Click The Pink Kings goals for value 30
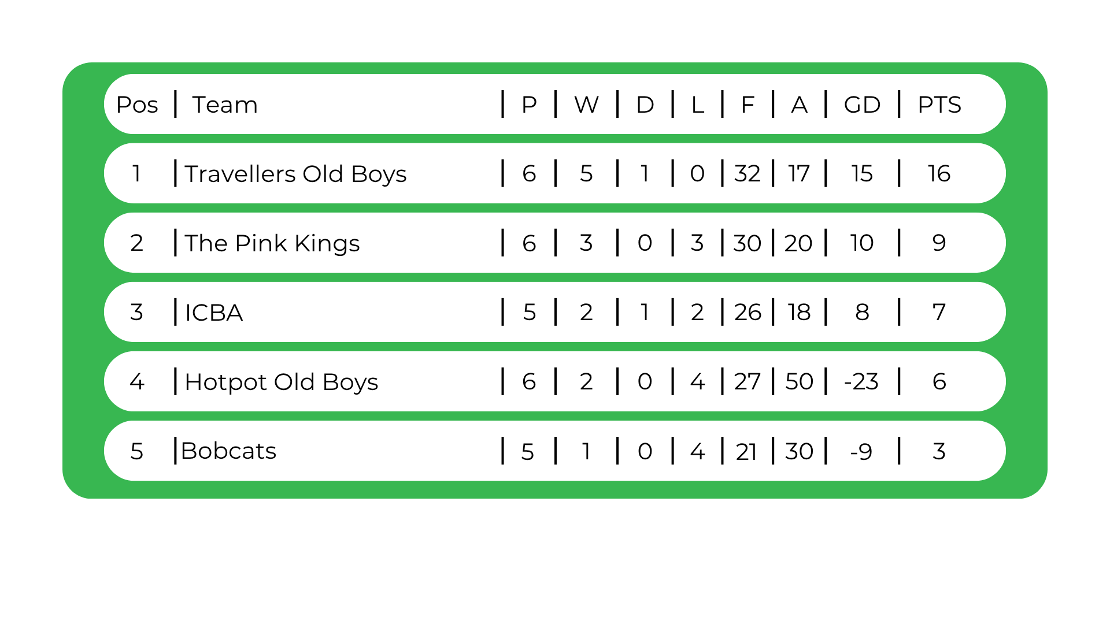 click(x=747, y=243)
